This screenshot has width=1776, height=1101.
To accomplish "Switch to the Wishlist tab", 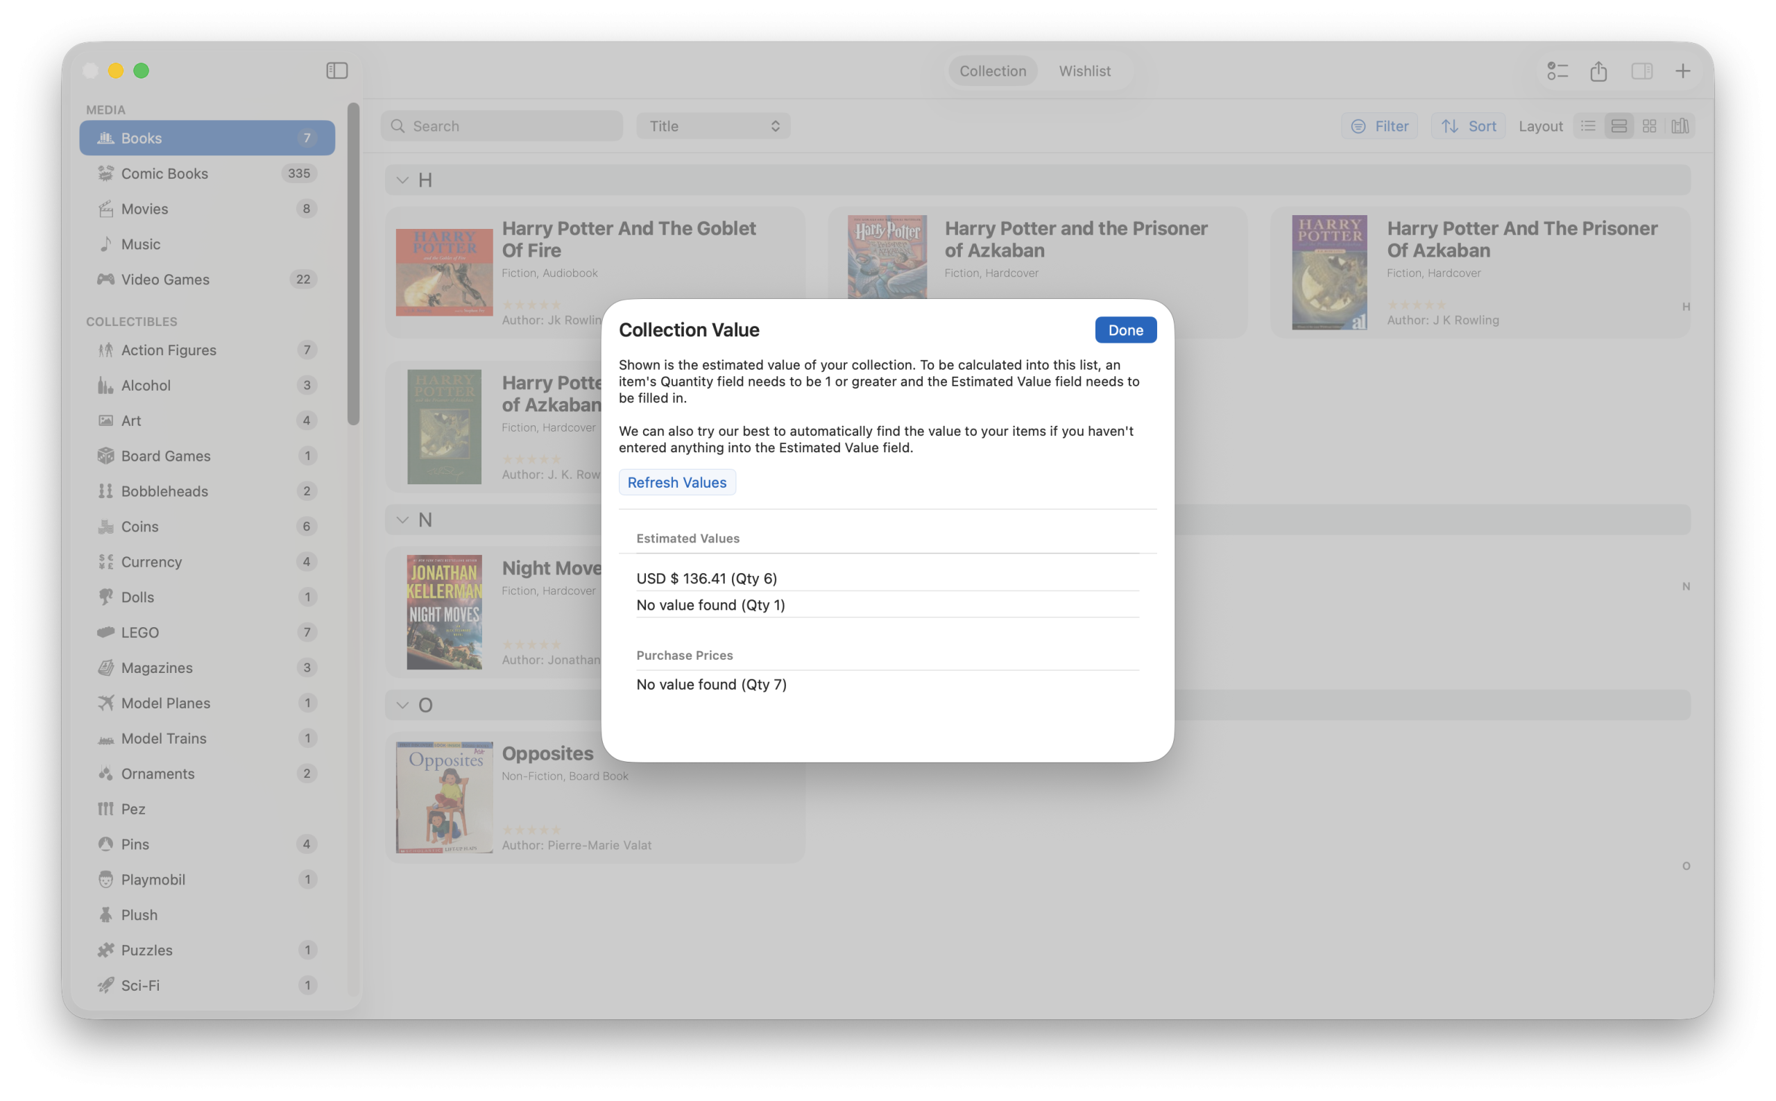I will click(1084, 71).
